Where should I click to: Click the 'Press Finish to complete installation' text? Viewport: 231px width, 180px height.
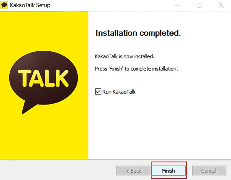click(136, 69)
